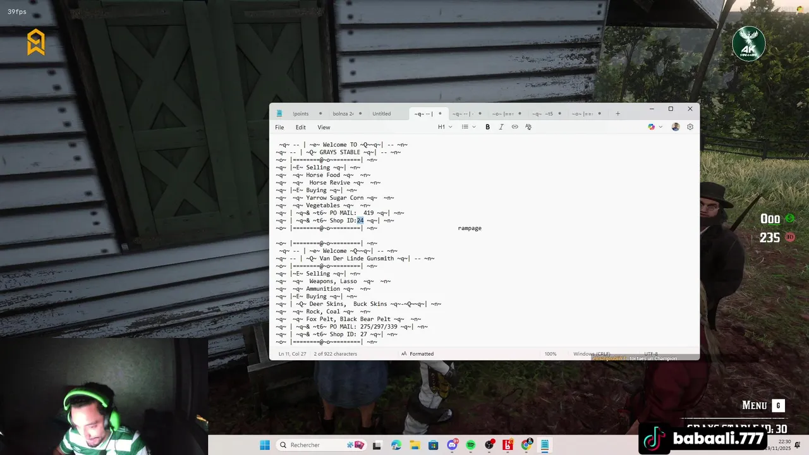
Task: Click the highlighted Shop ID 24 value
Action: [x=360, y=221]
